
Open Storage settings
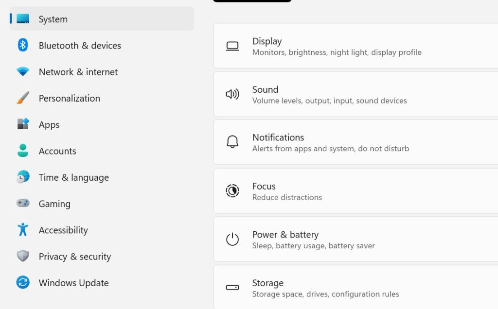click(x=325, y=288)
